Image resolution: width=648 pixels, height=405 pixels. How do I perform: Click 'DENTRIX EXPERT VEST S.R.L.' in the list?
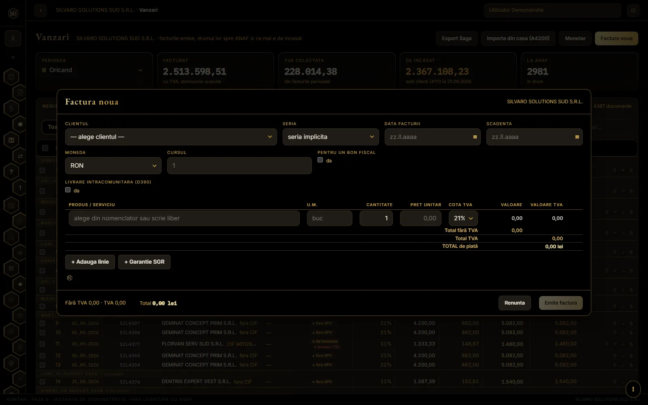coord(196,382)
